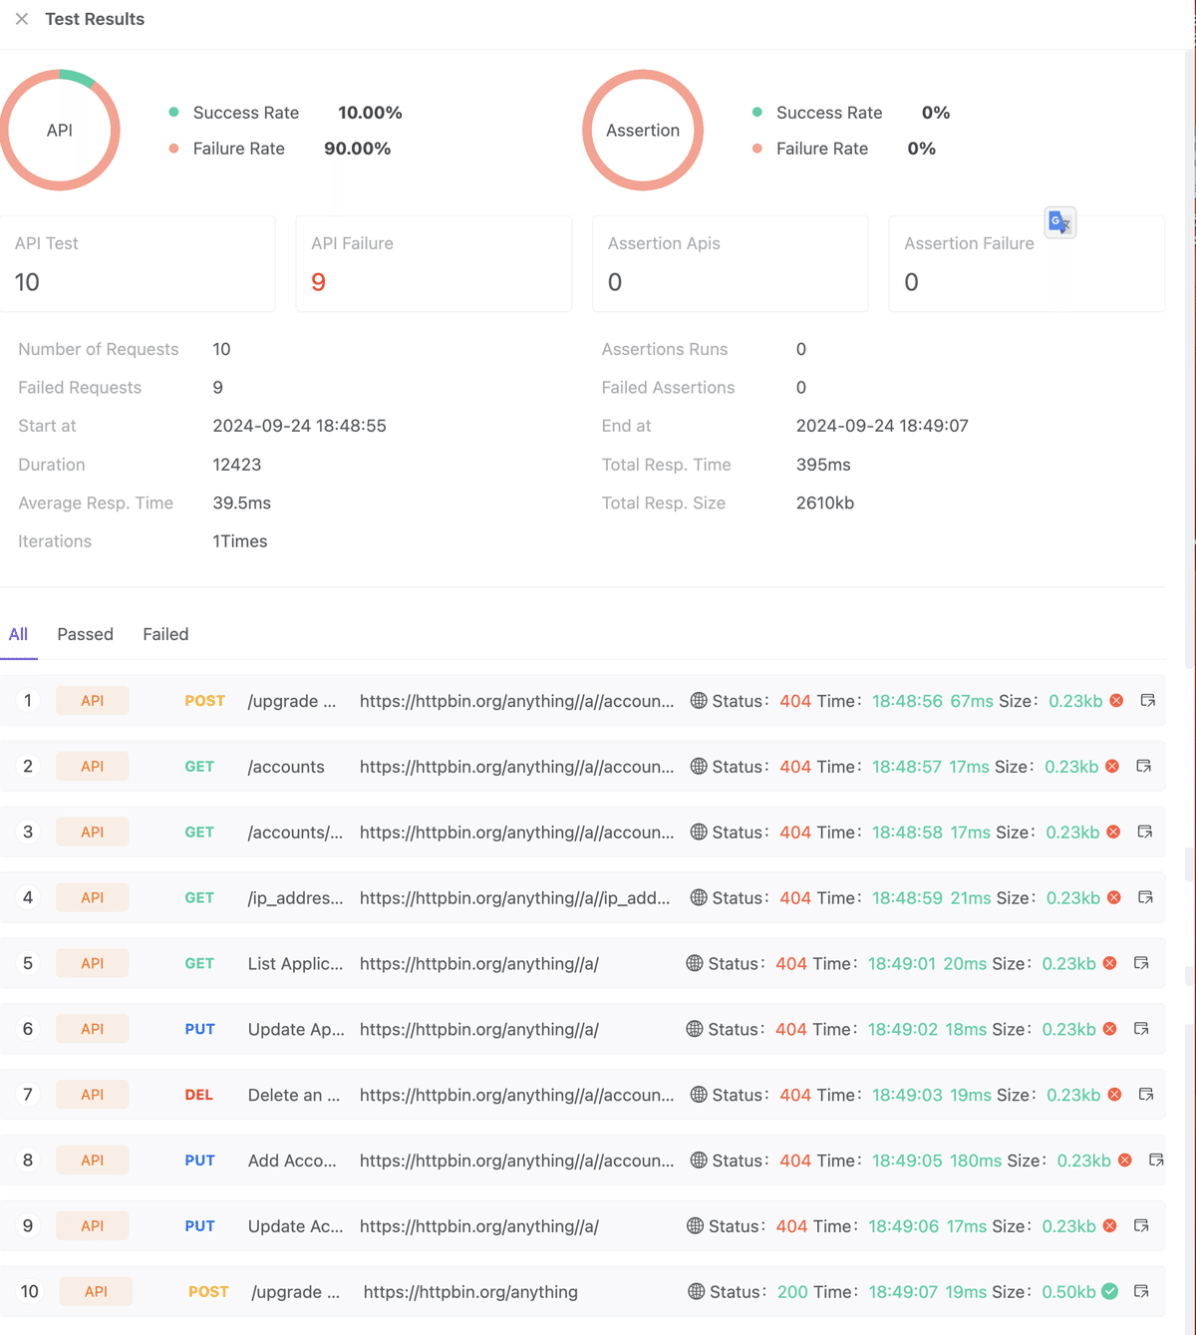Viewport: 1196px width, 1335px height.
Task: Click the API Failure summary card
Action: 434,264
